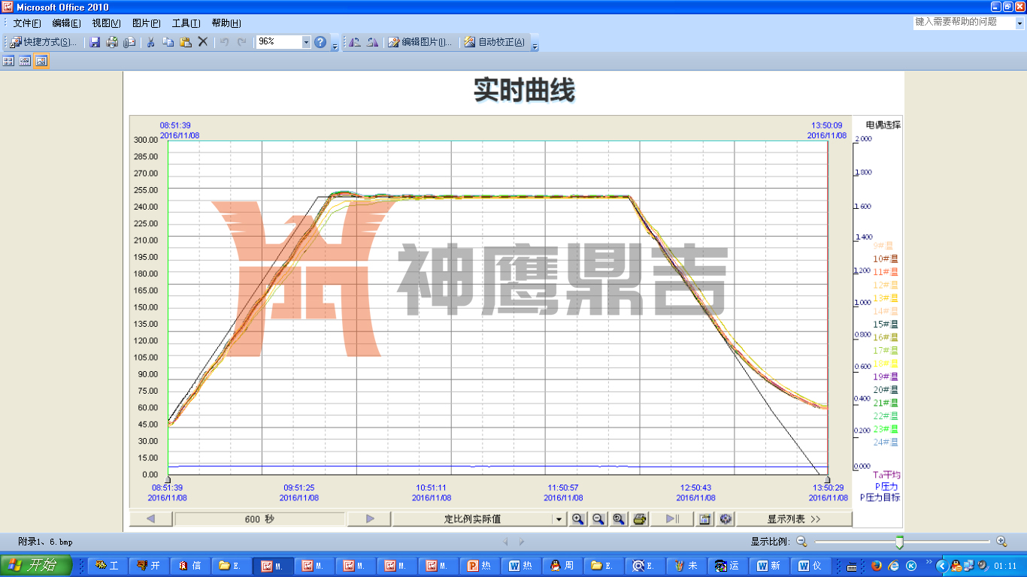This screenshot has width=1027, height=577.
Task: Click the status bar zoom in magnifier
Action: [1001, 541]
